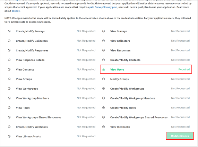Click the disabled icon beside View Roles
198x147 pixels.
point(9,108)
